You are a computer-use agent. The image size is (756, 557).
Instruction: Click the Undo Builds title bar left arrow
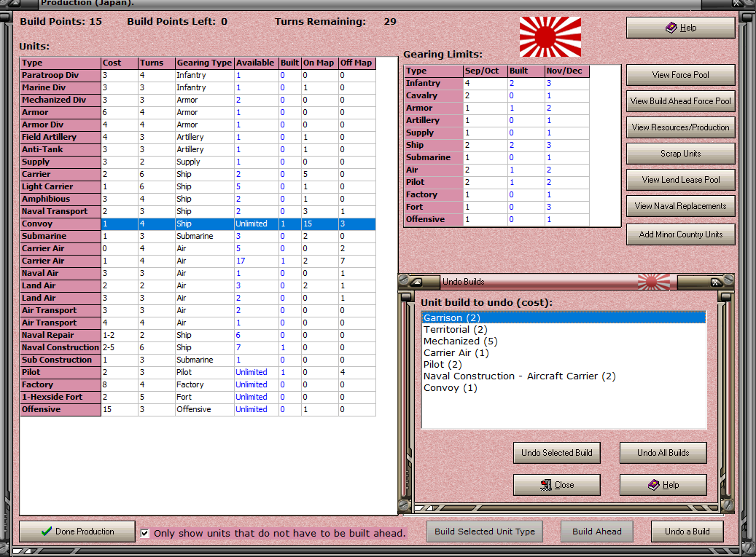[417, 282]
